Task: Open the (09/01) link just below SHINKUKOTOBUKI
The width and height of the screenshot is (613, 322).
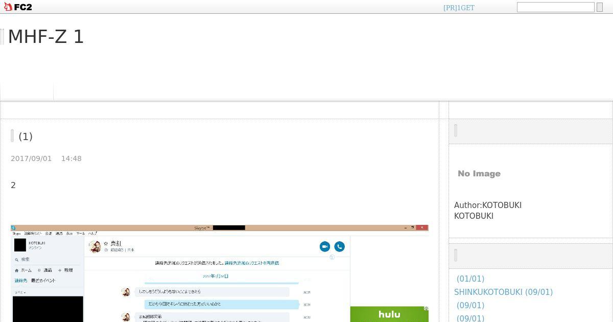Action: [470, 305]
